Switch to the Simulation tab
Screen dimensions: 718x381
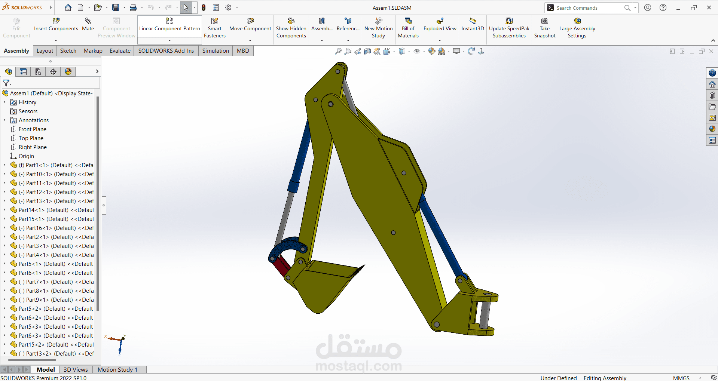click(x=216, y=50)
